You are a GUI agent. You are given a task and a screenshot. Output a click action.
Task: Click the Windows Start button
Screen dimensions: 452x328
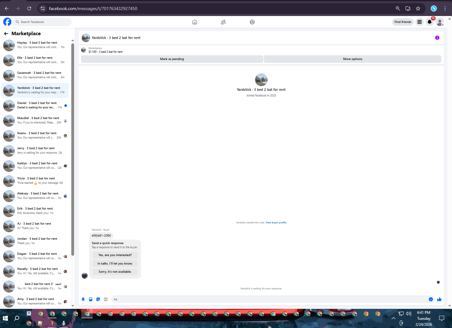(5, 318)
